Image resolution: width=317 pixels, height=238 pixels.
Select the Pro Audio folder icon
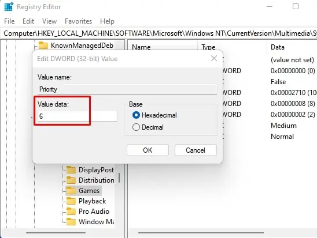pyautogui.click(x=71, y=211)
